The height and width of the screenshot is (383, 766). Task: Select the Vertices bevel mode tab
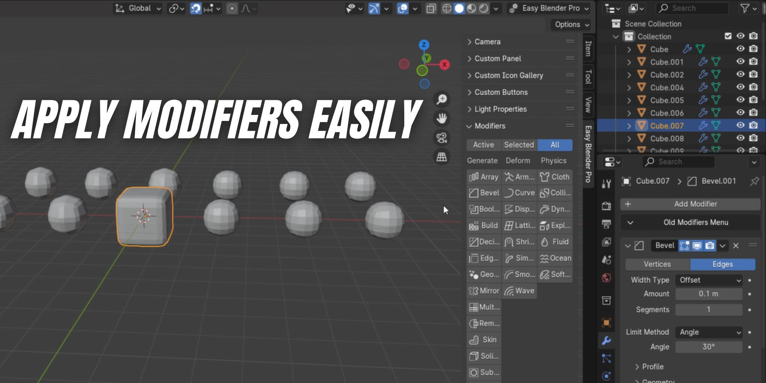(x=657, y=264)
